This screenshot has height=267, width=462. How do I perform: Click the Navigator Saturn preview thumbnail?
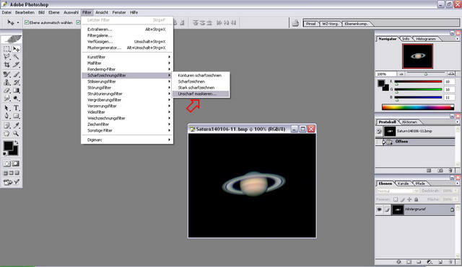(417, 56)
